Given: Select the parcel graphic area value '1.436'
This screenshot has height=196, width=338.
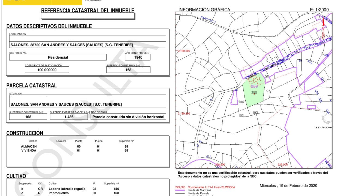Looking at the screenshot, I should [69, 117].
